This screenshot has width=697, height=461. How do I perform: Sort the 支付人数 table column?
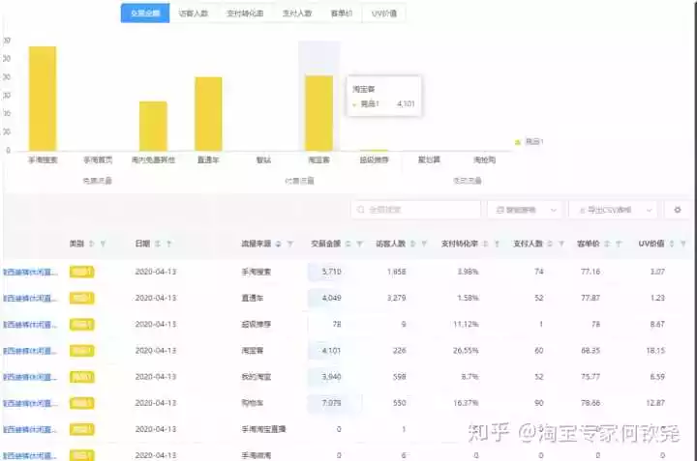pos(550,244)
